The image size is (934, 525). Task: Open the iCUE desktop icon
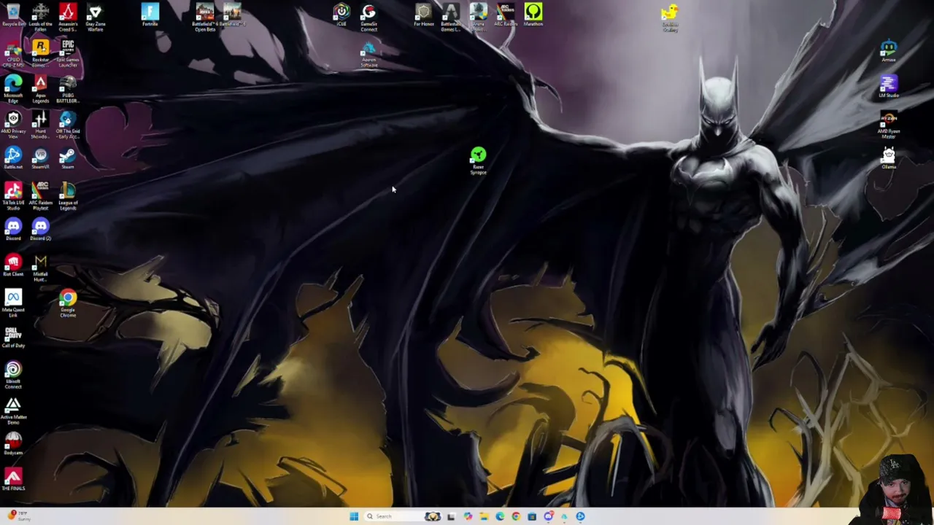341,15
